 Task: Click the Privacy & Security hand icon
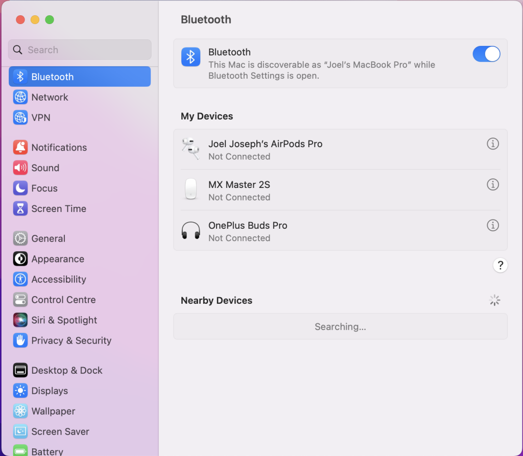(20, 340)
